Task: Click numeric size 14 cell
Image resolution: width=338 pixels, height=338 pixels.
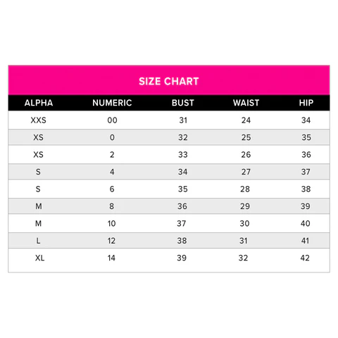Action: [x=111, y=258]
